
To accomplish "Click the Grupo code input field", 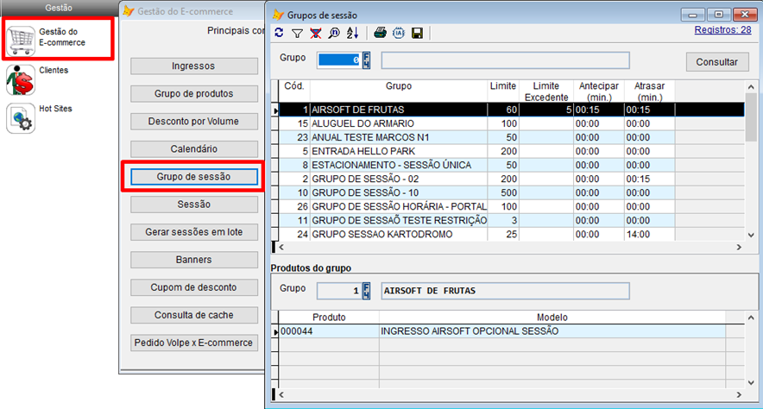I will [x=338, y=60].
